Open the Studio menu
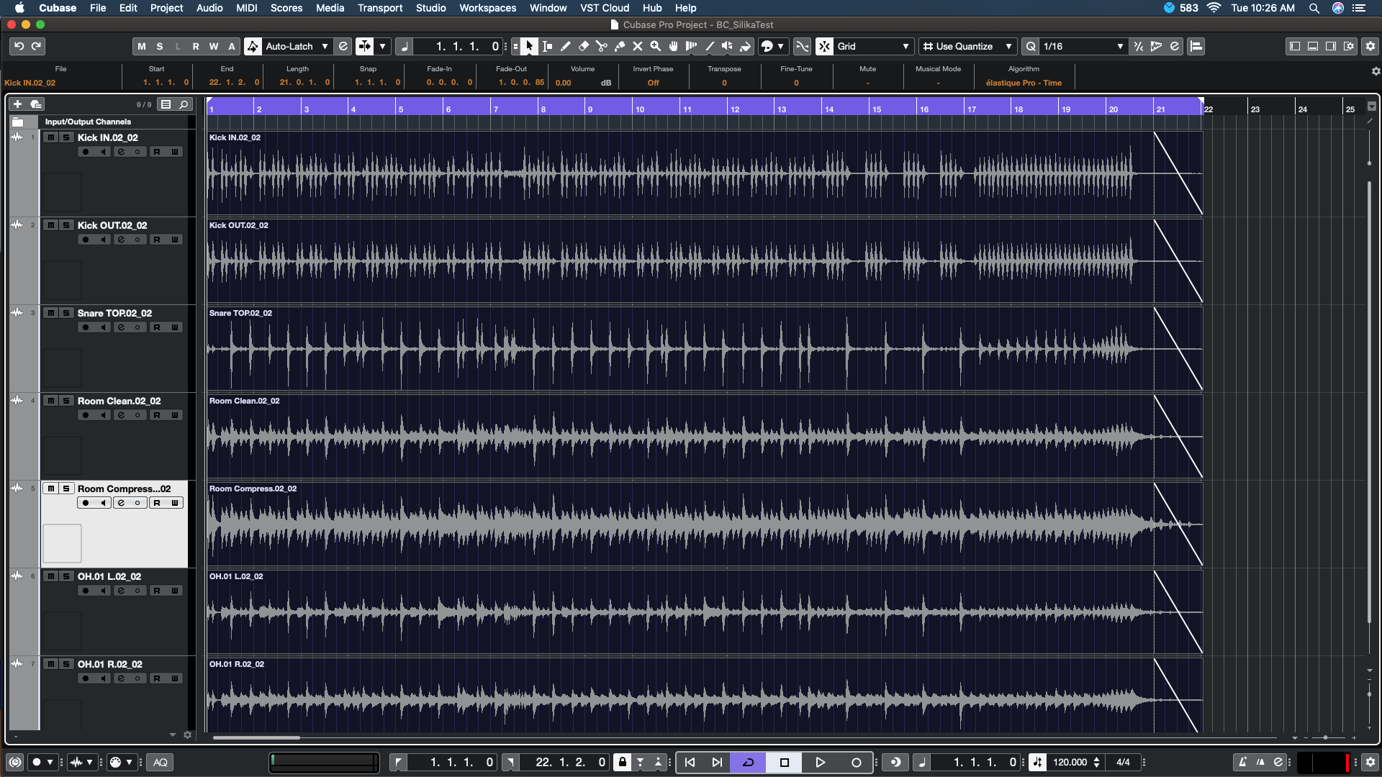Screen dimensions: 1382x777 pyautogui.click(x=430, y=8)
